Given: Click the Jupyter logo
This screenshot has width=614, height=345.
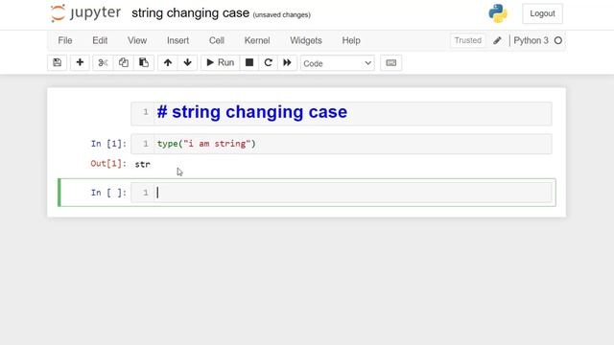Looking at the screenshot, I should pos(85,12).
